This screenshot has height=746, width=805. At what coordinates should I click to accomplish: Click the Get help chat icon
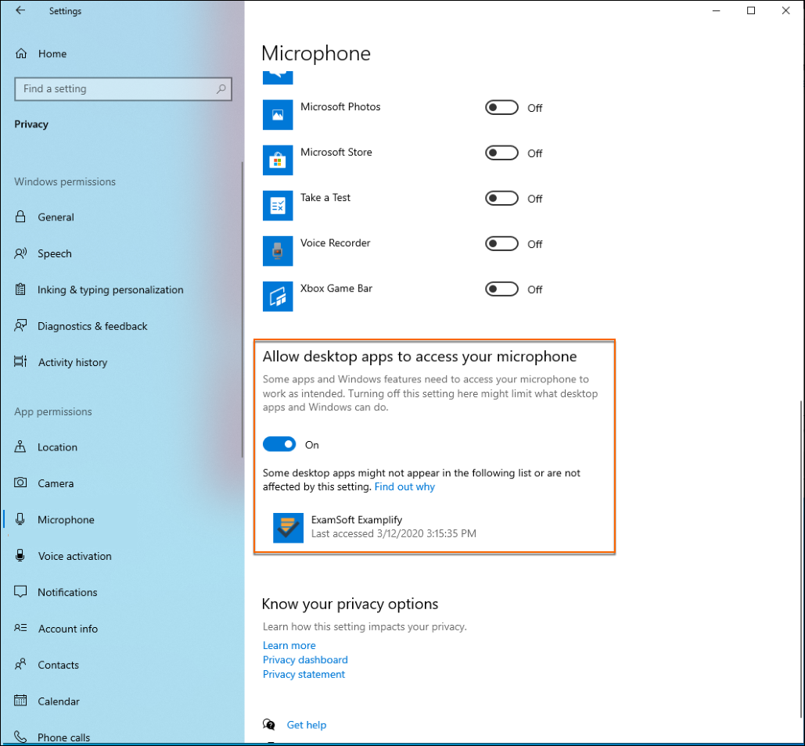(269, 724)
